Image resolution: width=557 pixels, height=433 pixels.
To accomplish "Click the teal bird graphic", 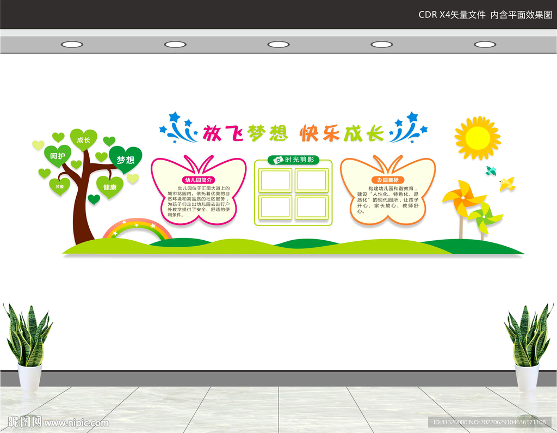I will tap(491, 171).
